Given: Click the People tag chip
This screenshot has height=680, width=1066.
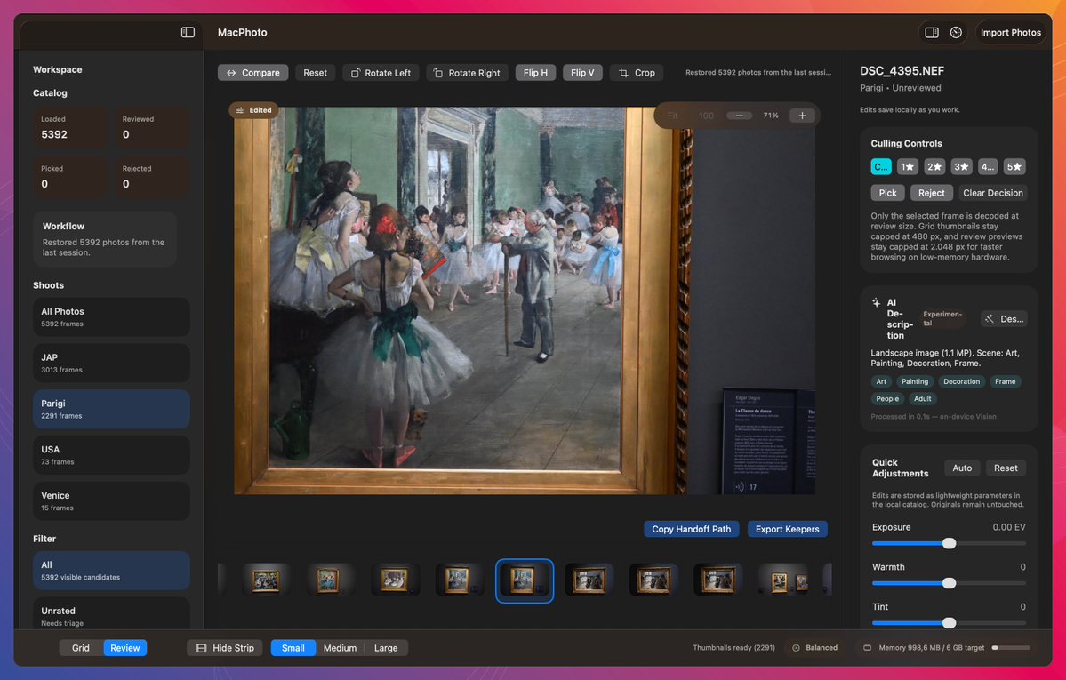Looking at the screenshot, I should point(887,398).
